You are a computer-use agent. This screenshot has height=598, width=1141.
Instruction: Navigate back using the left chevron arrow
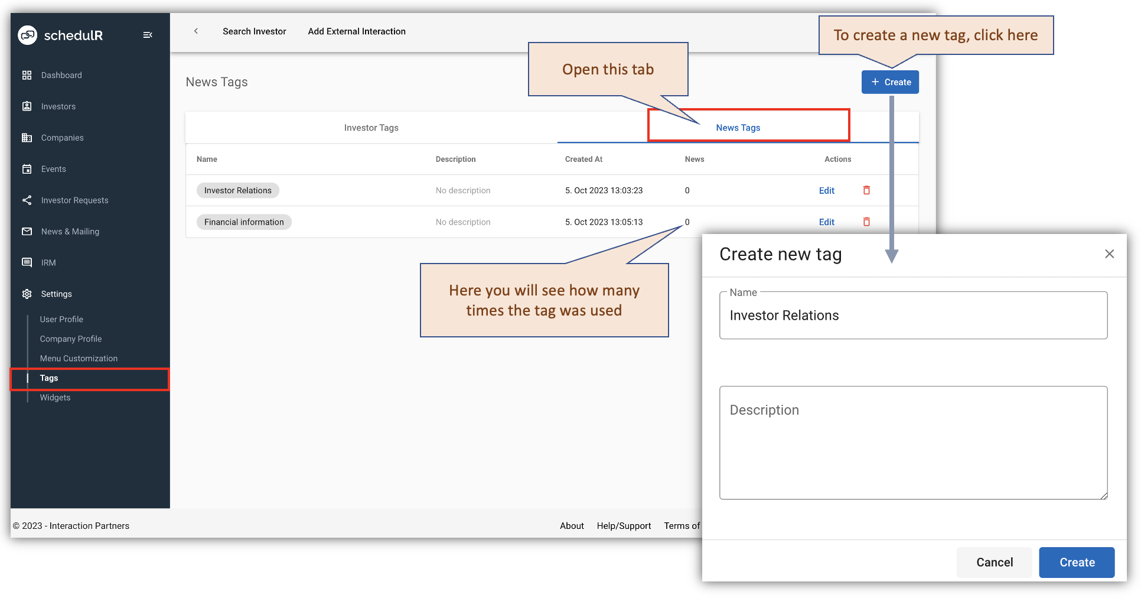tap(195, 31)
